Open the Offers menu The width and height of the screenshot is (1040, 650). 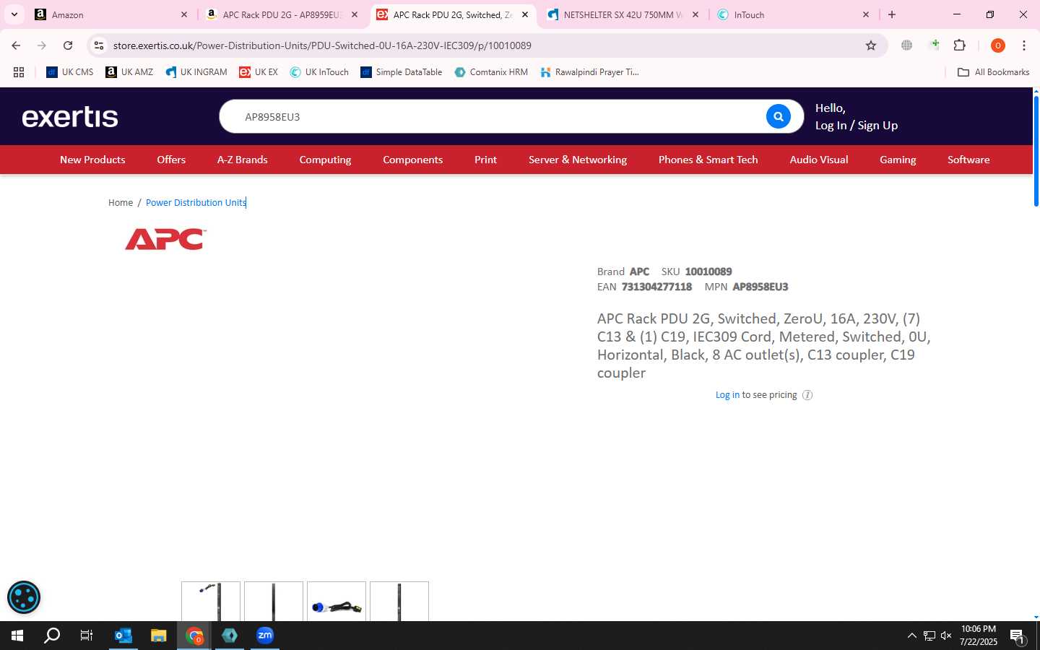pos(171,160)
